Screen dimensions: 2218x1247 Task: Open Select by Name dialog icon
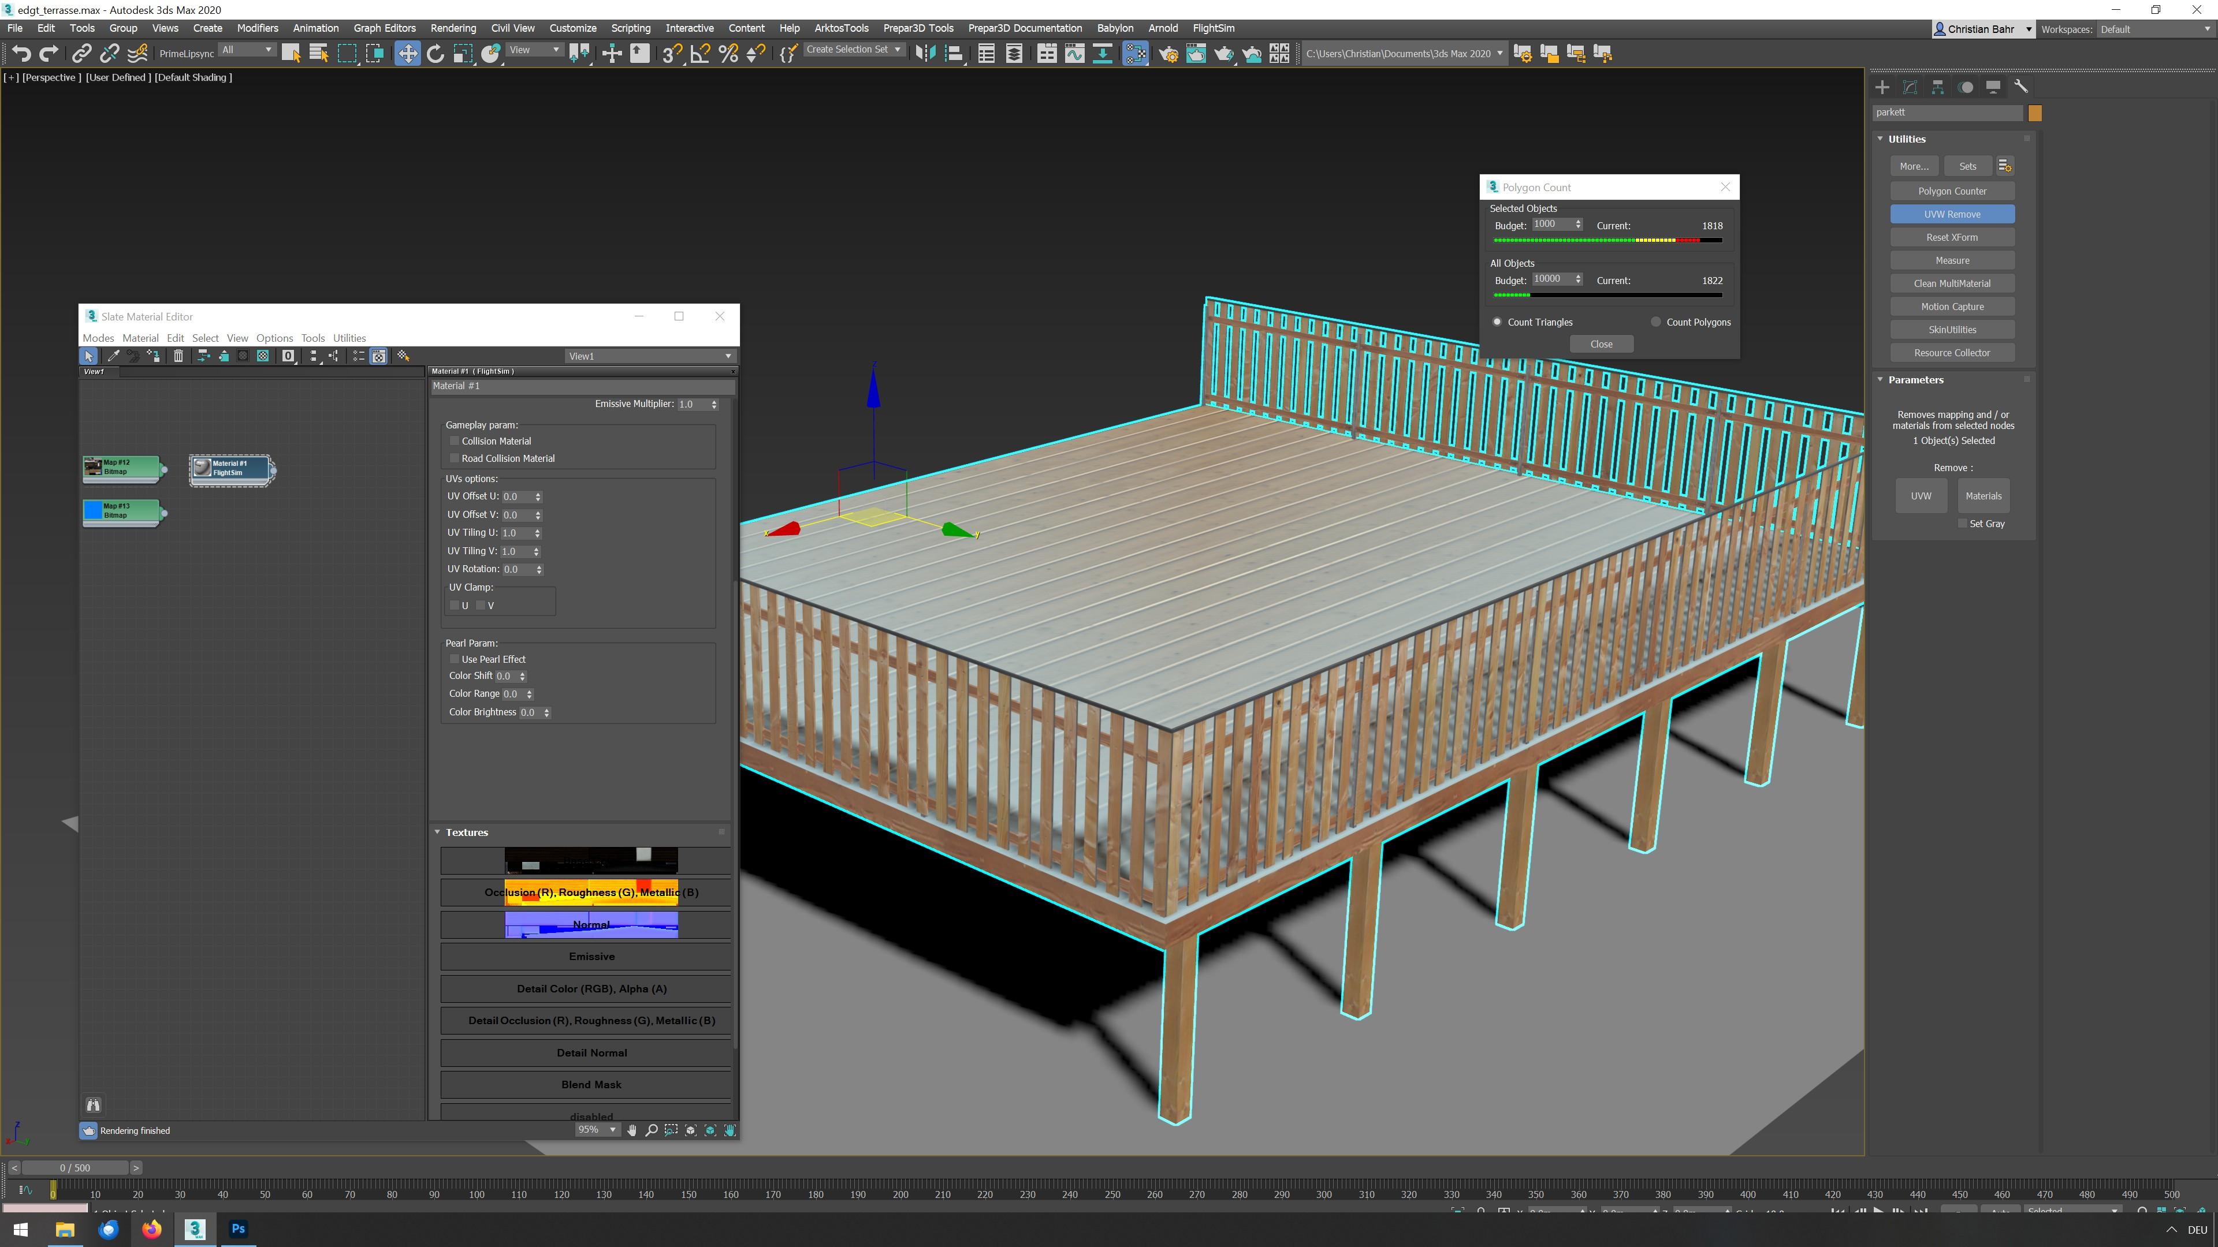(319, 53)
